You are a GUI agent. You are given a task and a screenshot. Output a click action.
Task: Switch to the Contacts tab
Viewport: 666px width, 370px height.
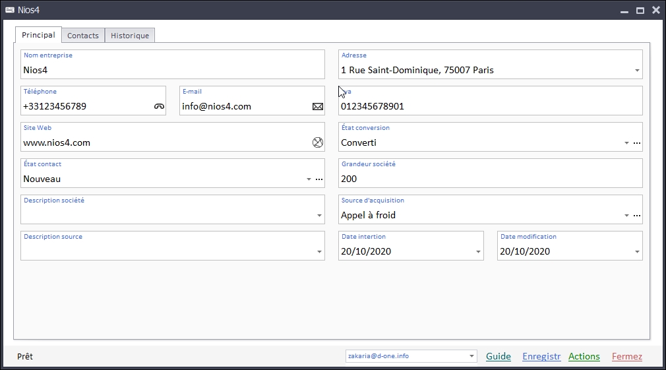click(83, 36)
